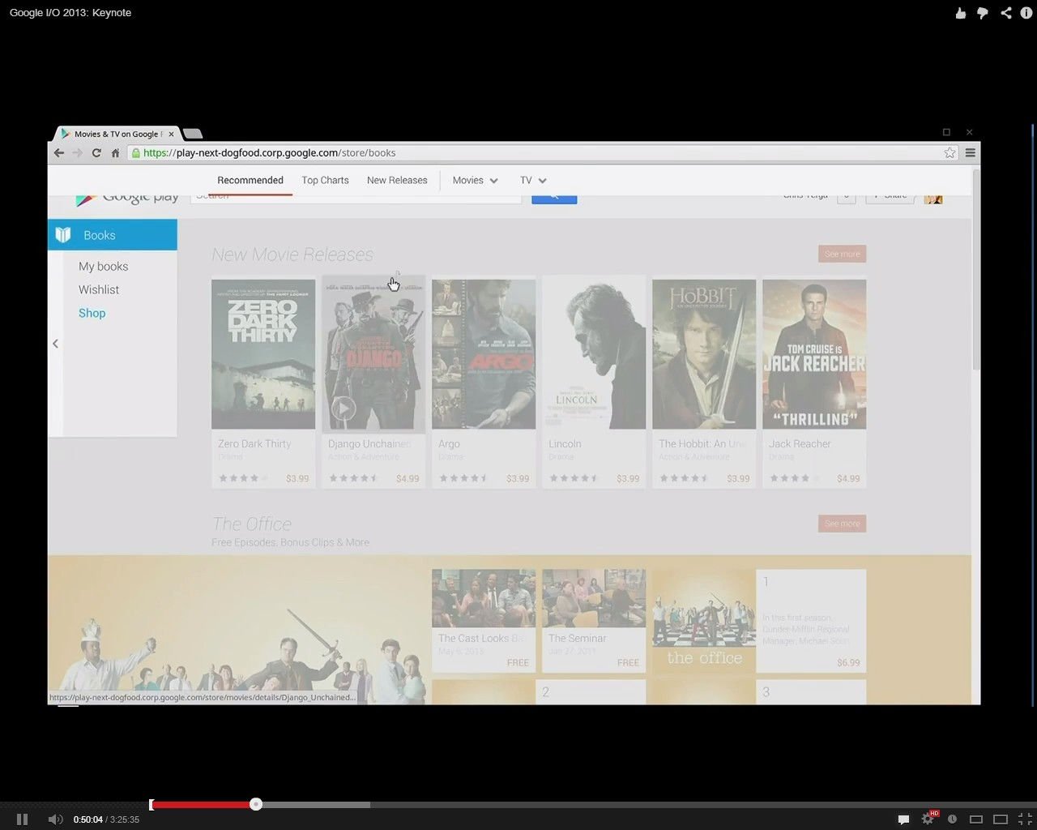Click the Google Play logo
This screenshot has width=1037, height=830.
coord(128,199)
